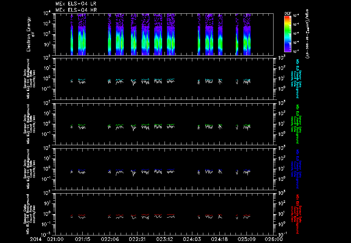Viewport: 351px width, 243px height.
Task: Click the cyan Anode Background Count Rate label
Action: [x=296, y=79]
